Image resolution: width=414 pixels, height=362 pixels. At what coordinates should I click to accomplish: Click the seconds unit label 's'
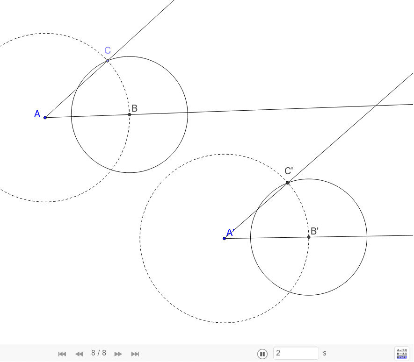click(325, 353)
